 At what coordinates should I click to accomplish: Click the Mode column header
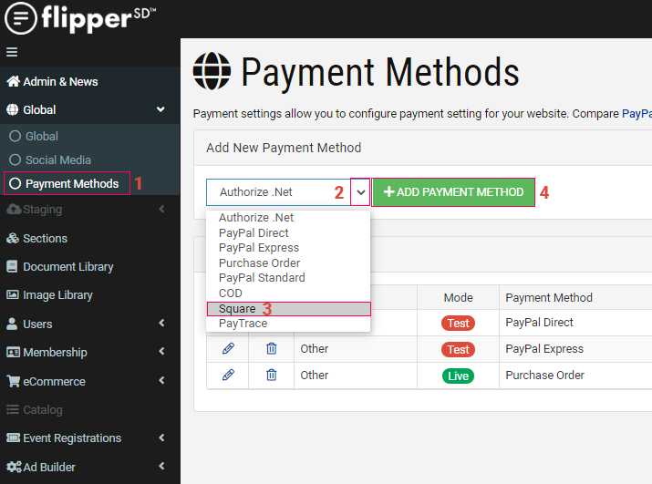(x=458, y=298)
